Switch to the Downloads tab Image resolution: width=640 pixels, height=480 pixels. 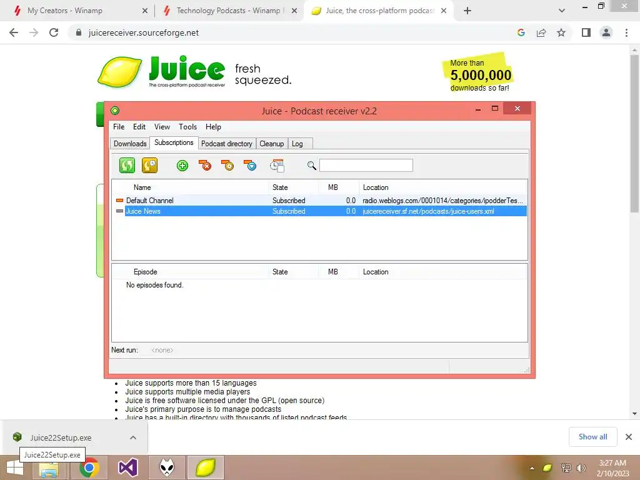[130, 144]
